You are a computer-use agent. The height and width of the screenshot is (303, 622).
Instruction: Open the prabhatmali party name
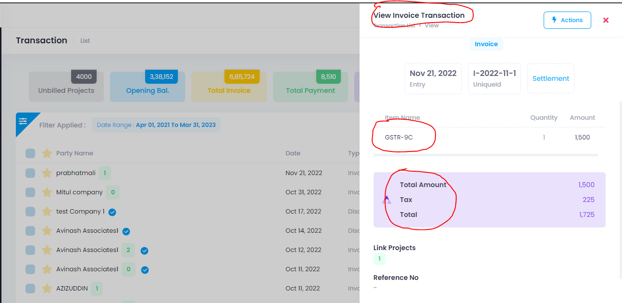(x=76, y=173)
